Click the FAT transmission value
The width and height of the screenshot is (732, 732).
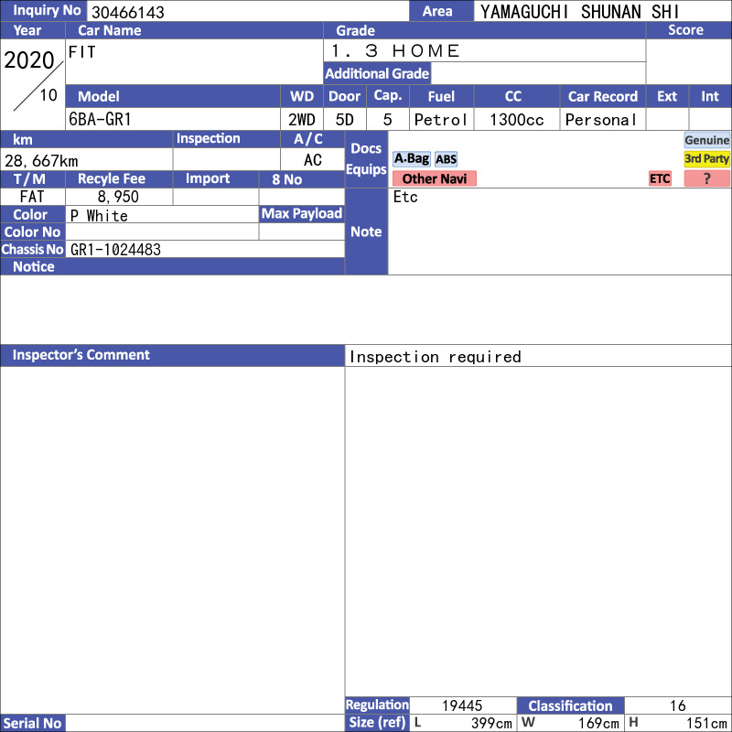coord(32,197)
